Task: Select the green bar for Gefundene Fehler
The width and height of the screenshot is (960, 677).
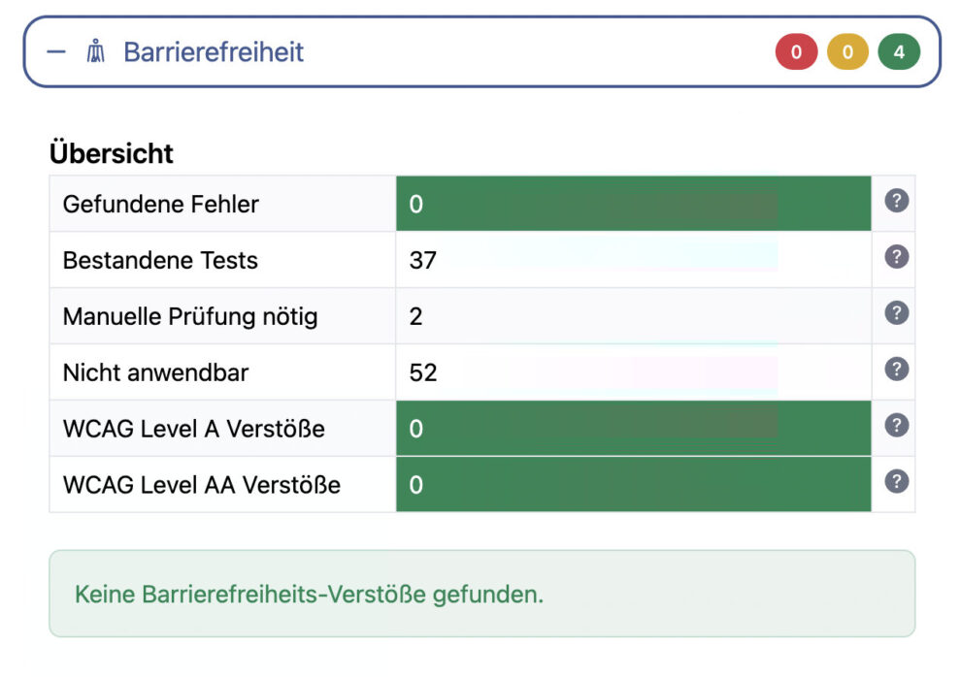Action: click(x=631, y=204)
